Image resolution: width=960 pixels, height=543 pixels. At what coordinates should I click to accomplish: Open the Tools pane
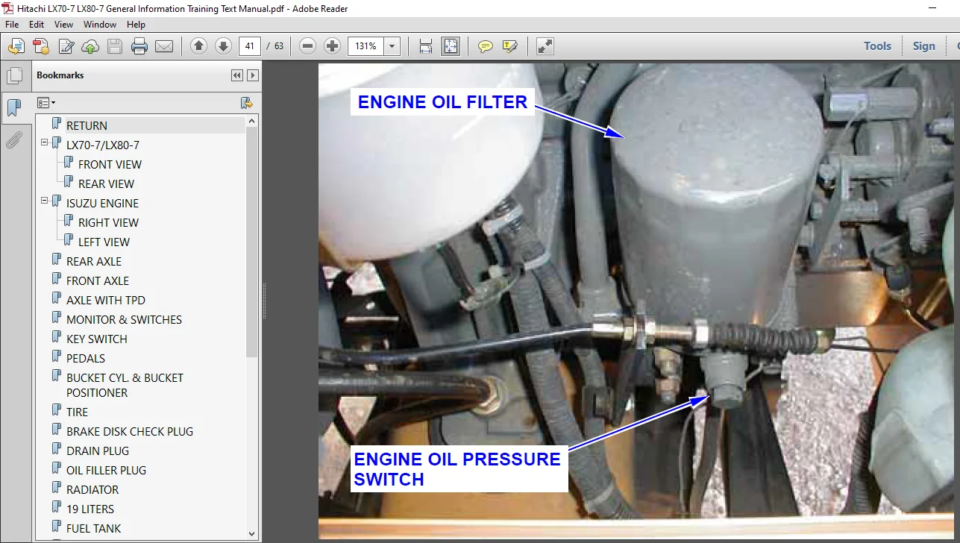[877, 46]
